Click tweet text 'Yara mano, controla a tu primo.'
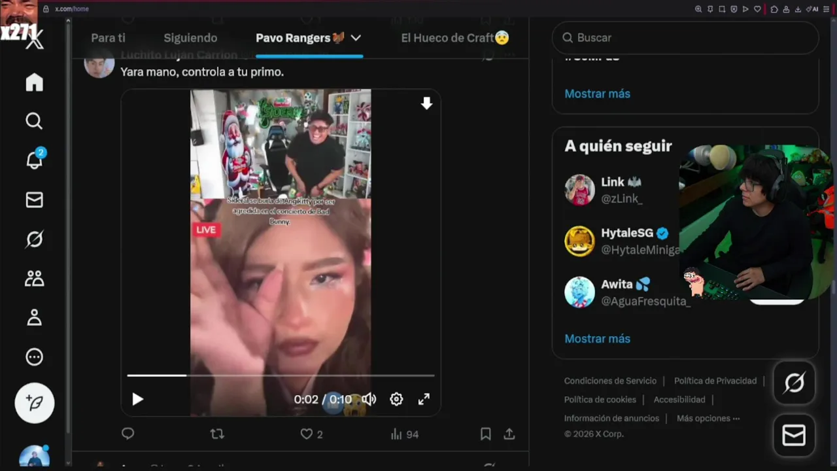 click(202, 72)
